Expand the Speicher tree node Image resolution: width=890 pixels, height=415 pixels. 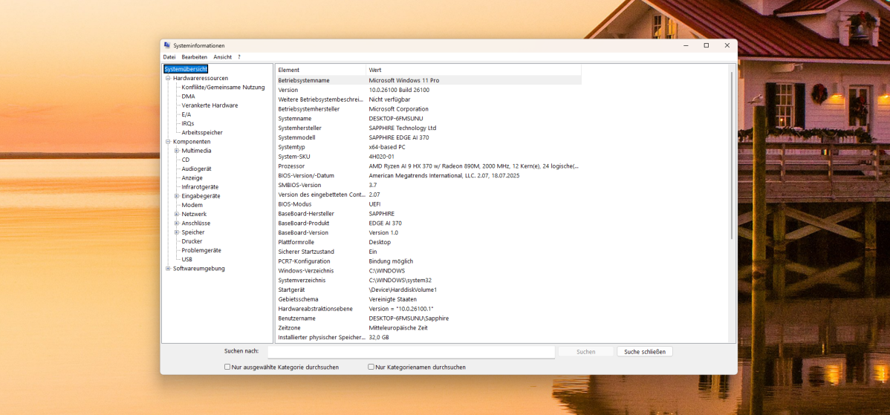[177, 232]
